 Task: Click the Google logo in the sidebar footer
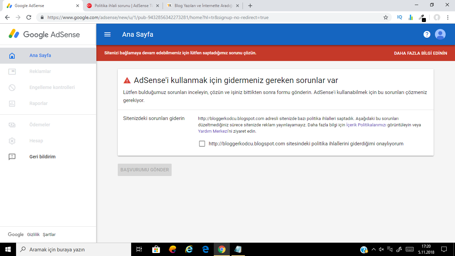click(x=16, y=235)
